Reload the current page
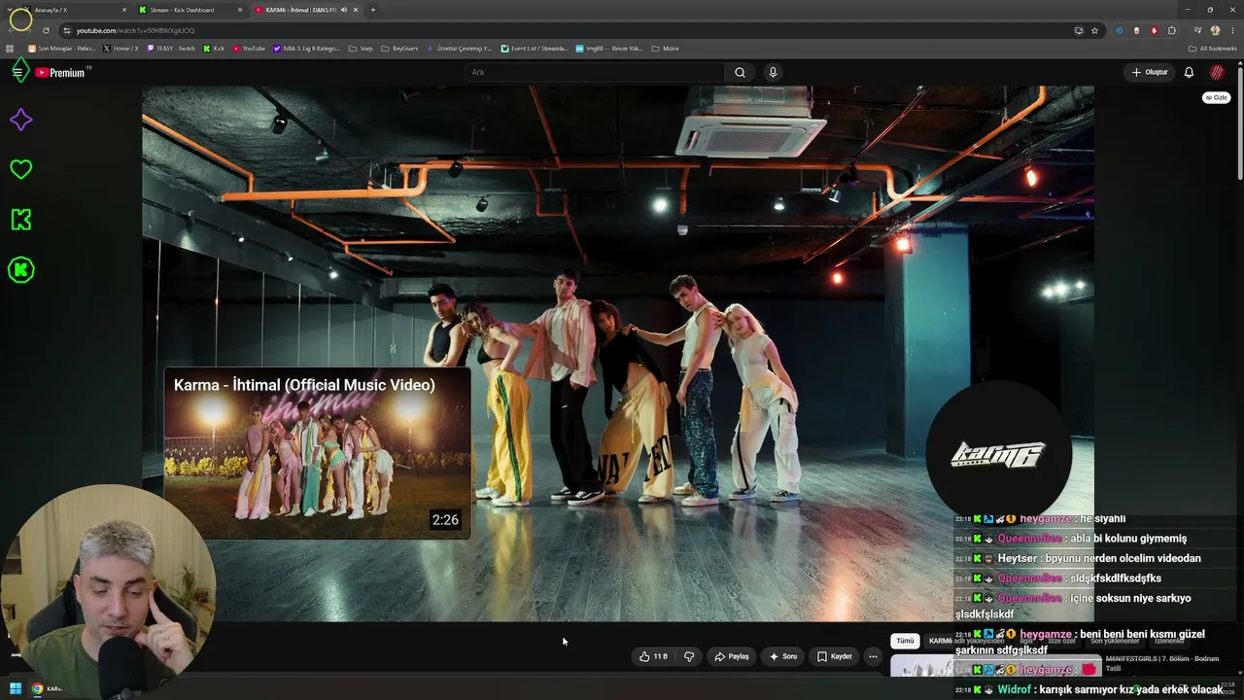Image resolution: width=1244 pixels, height=700 pixels. tap(46, 30)
